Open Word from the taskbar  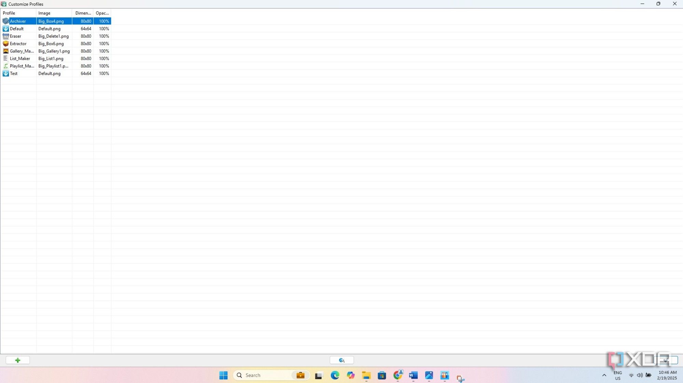coord(413,375)
